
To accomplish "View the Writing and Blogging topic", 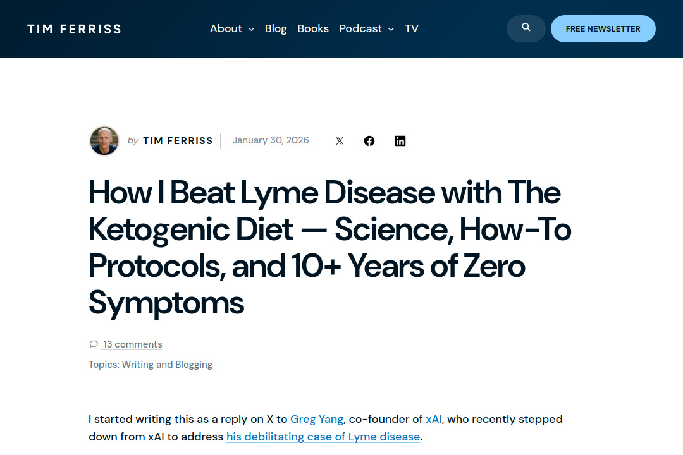I will point(167,364).
